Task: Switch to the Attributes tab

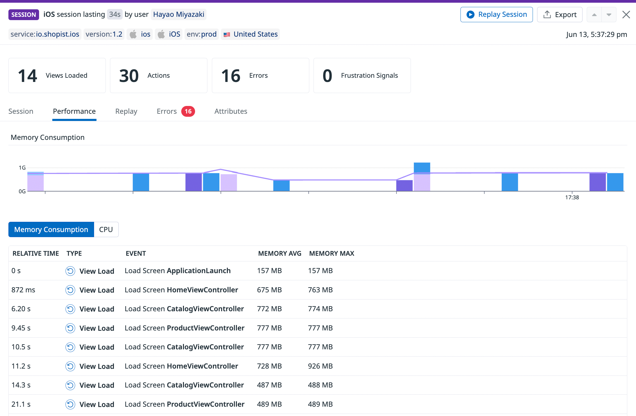Action: tap(231, 111)
